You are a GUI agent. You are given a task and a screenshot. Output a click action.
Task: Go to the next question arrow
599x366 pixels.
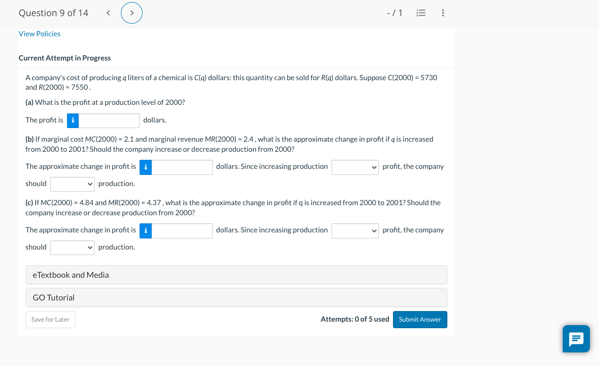click(x=132, y=13)
